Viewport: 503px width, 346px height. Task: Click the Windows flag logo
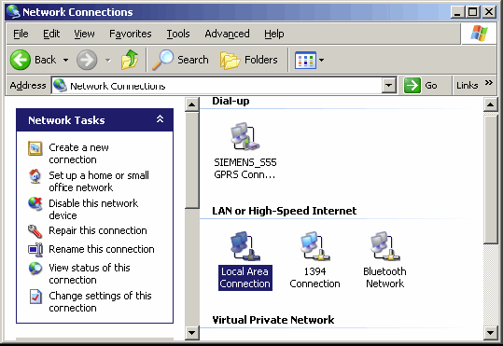479,34
